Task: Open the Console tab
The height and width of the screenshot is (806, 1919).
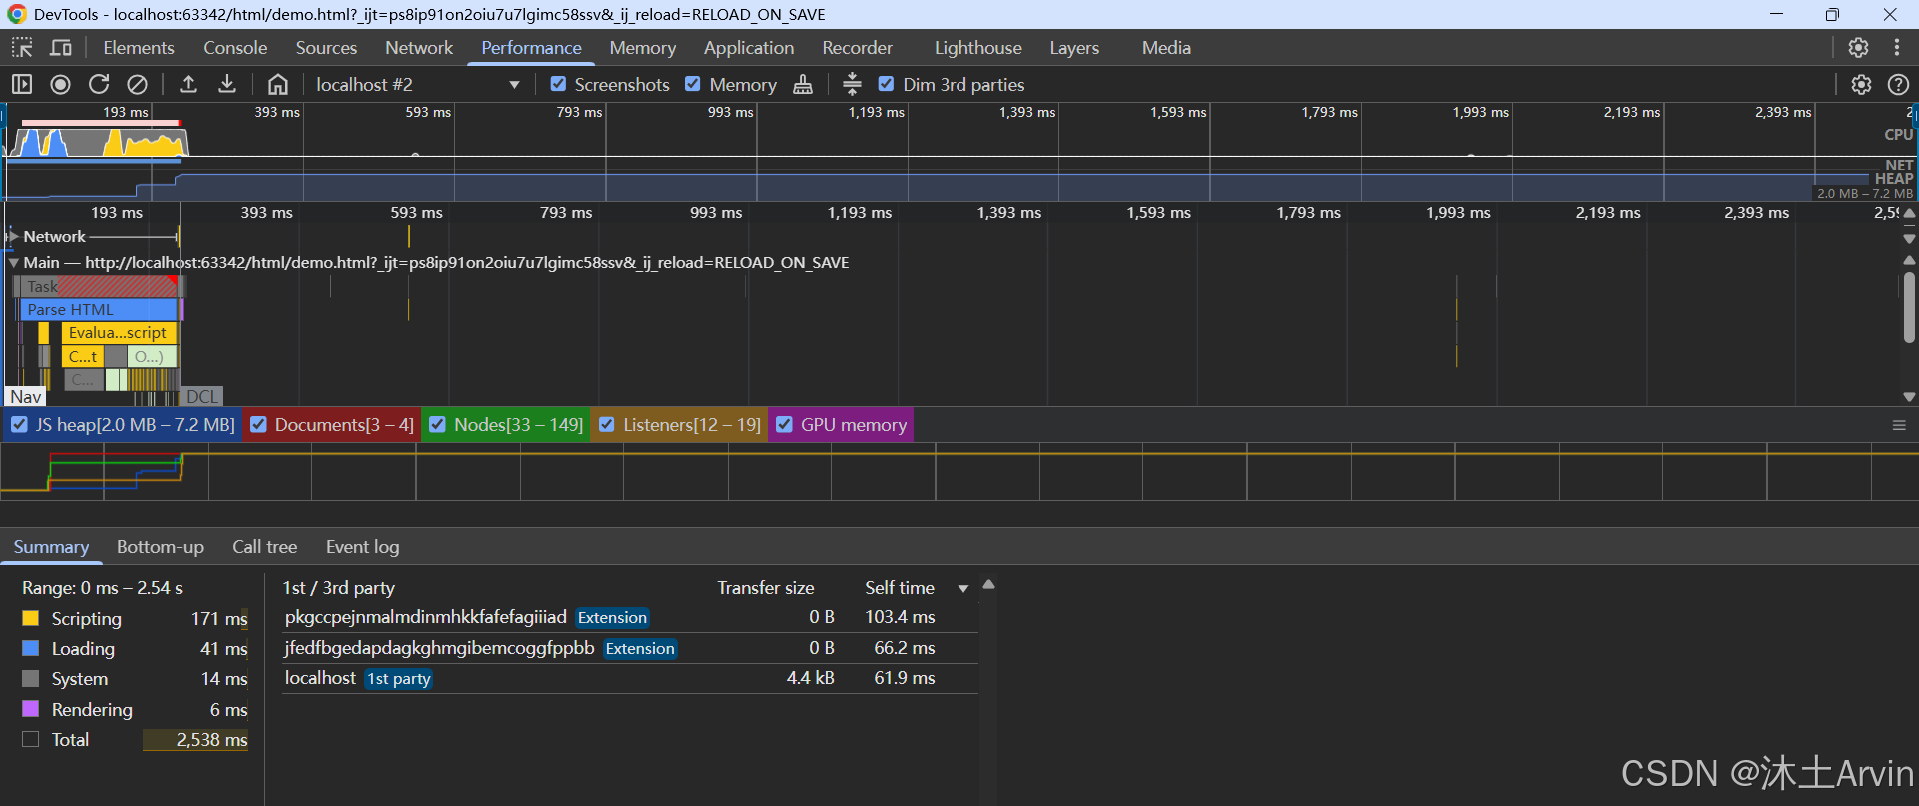Action: [x=235, y=48]
